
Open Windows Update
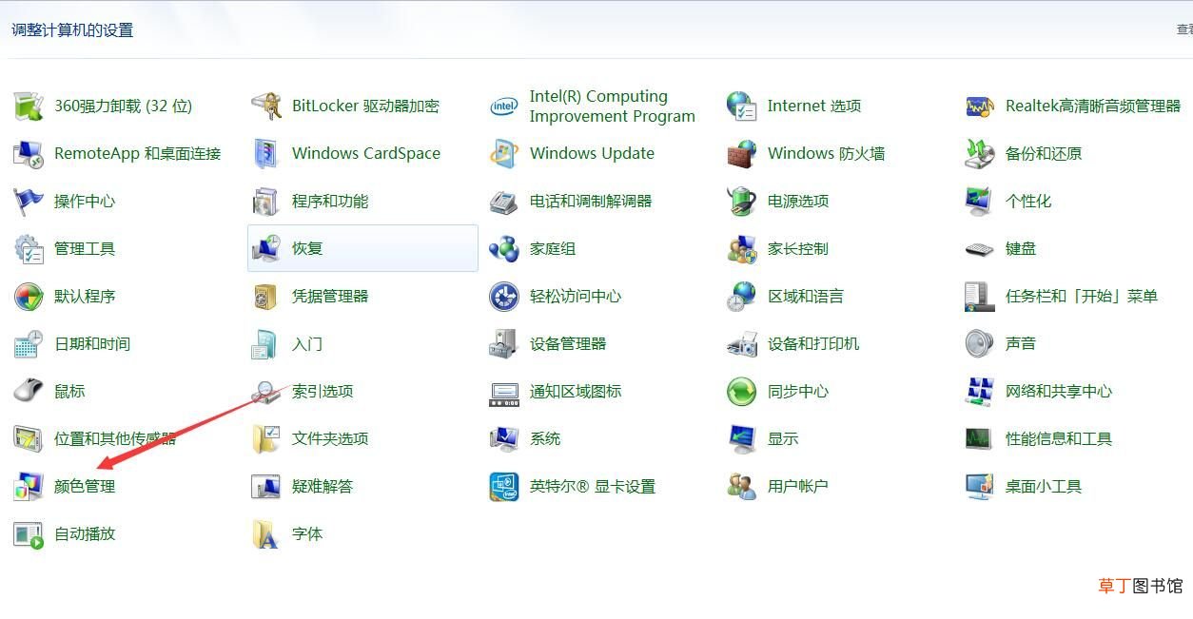point(592,153)
